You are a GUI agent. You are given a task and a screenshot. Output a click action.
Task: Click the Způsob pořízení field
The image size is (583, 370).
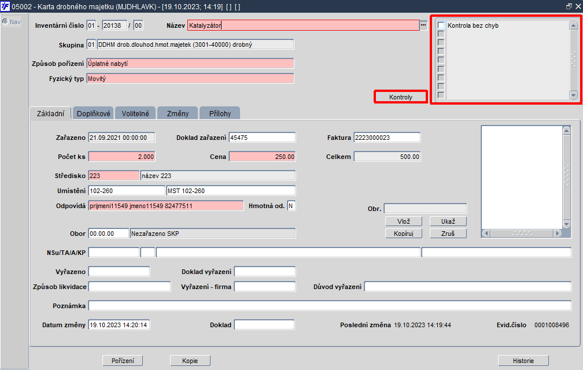[190, 64]
